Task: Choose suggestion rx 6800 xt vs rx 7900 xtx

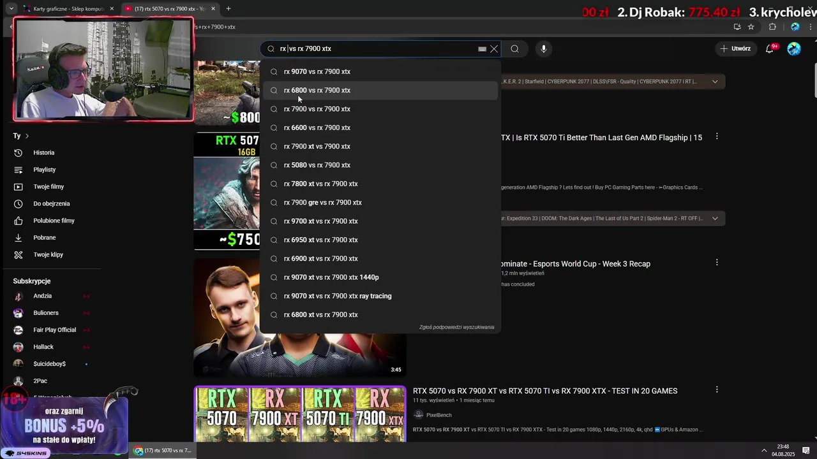Action: (380, 314)
